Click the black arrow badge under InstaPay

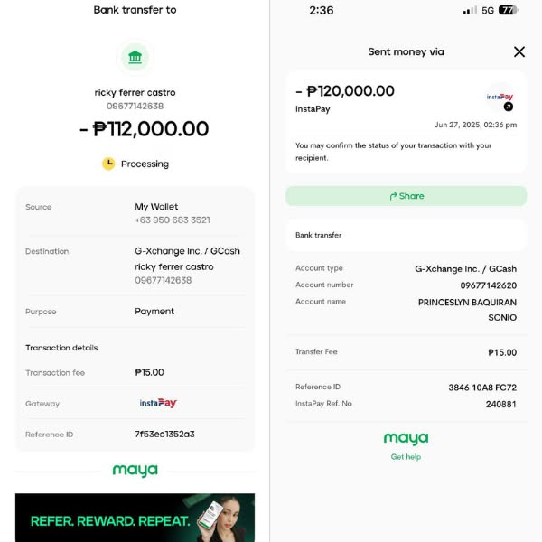[508, 107]
